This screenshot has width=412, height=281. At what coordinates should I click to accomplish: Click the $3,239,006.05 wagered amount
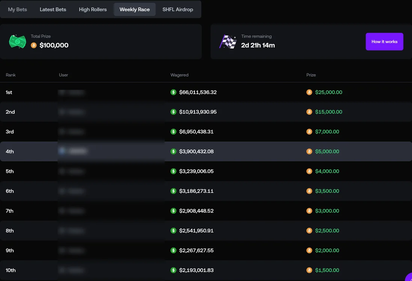point(196,171)
